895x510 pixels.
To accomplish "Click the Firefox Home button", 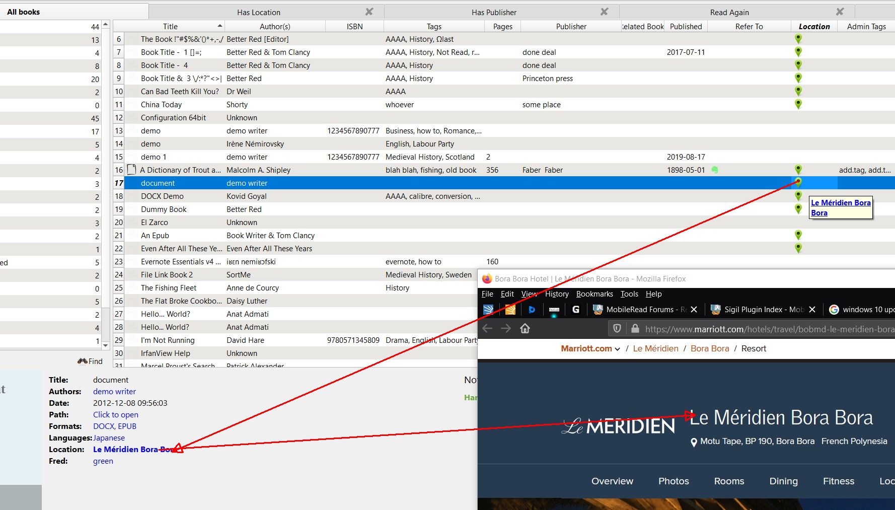I will click(x=525, y=328).
